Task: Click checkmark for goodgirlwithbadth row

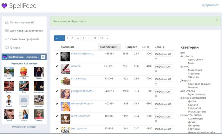Action: pyautogui.click(x=57, y=91)
